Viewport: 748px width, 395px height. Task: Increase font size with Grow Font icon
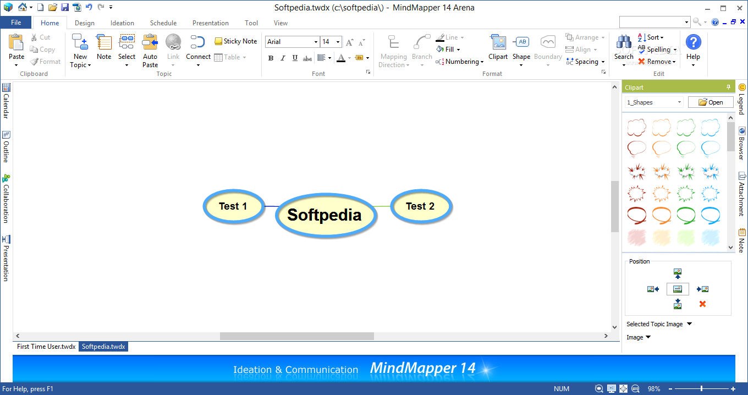349,42
